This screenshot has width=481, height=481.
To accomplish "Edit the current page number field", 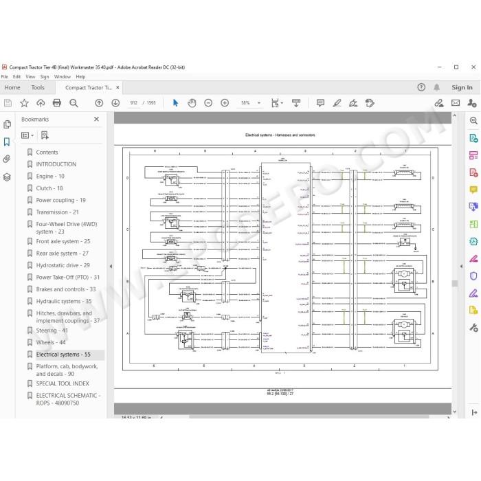I will tap(133, 103).
